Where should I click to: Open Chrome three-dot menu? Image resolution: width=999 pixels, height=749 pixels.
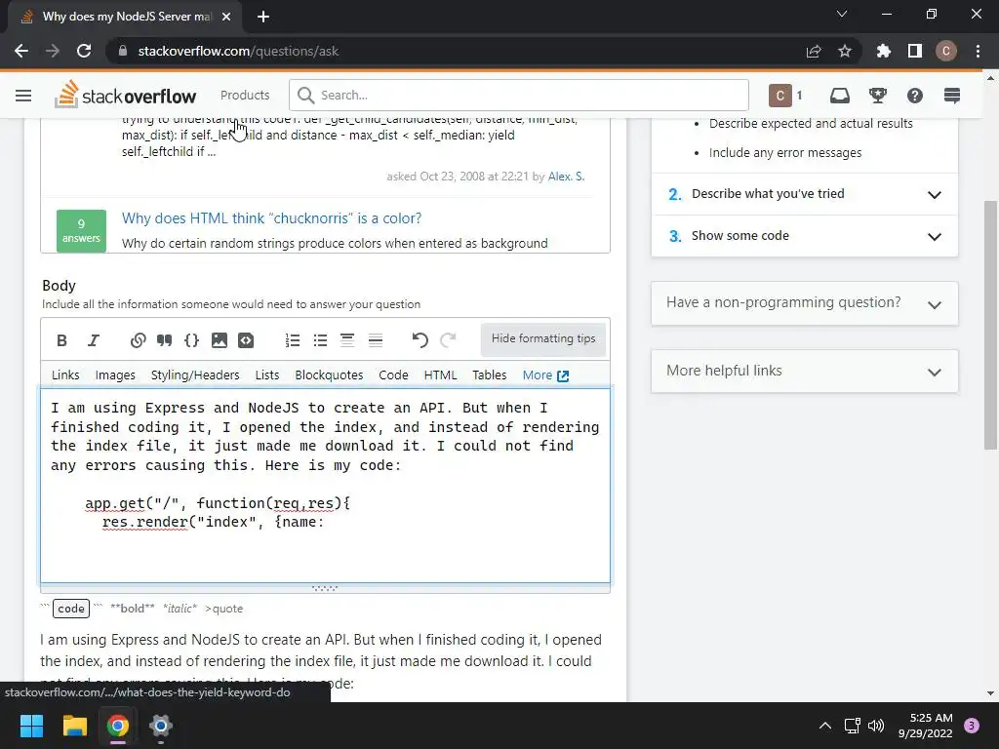click(x=978, y=51)
